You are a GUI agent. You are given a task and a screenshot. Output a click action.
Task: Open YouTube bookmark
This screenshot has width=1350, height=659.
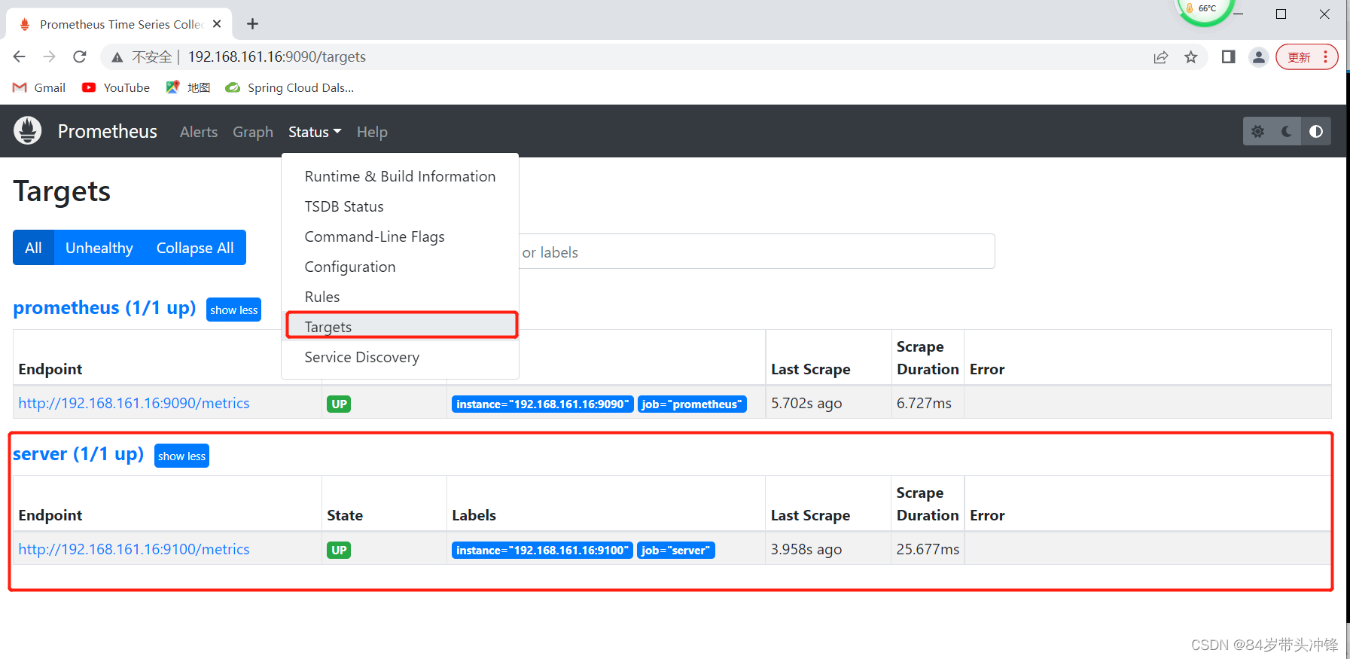116,87
